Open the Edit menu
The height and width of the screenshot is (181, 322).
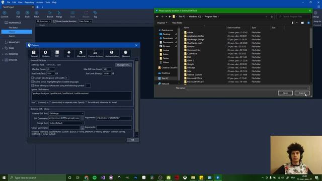[14, 2]
